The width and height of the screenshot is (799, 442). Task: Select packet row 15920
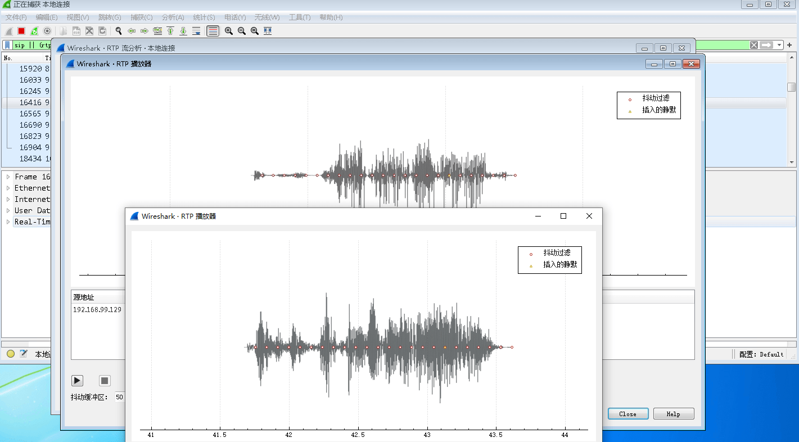pos(27,69)
